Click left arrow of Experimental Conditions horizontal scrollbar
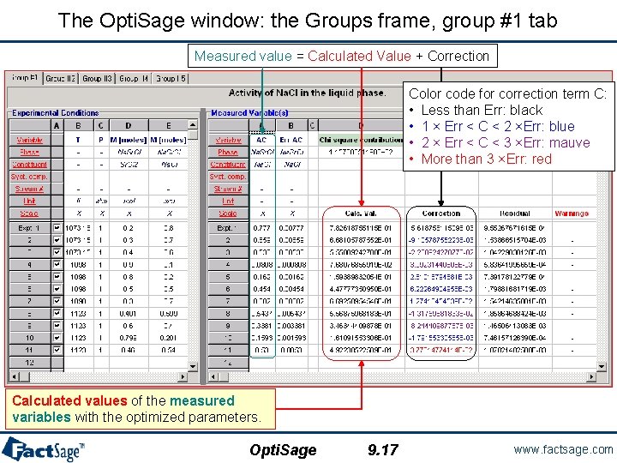Screen dimensions: 617x463 click(x=15, y=376)
